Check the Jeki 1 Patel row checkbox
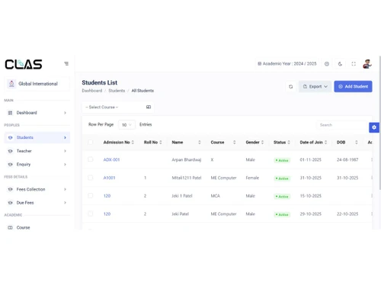381x286 pixels. (91, 195)
